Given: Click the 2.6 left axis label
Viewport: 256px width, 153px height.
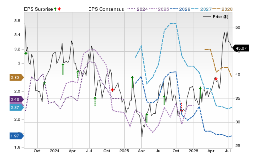Looking at the screenshot, I should (x=17, y=91).
